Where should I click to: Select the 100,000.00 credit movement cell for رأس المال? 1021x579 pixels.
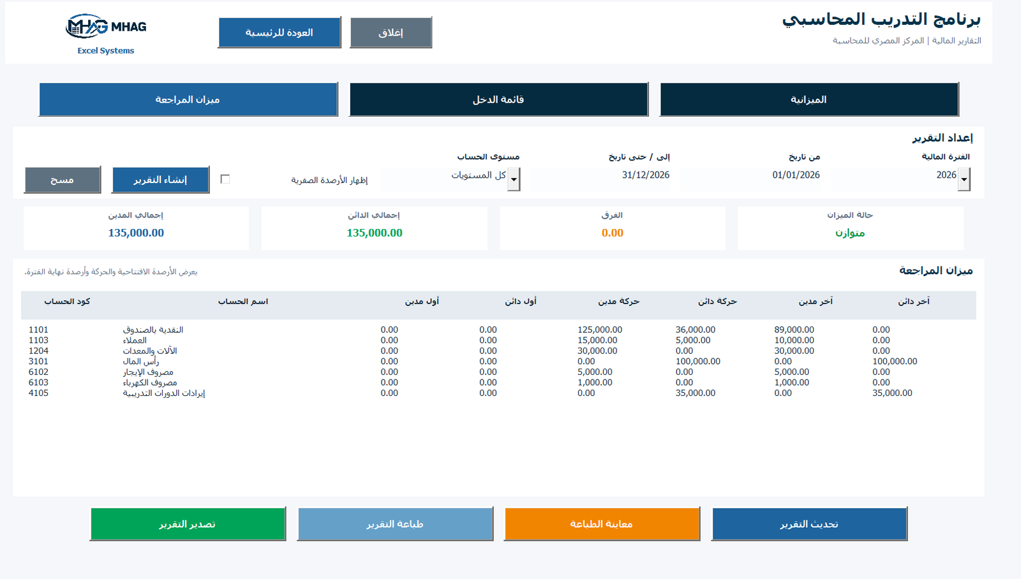(x=698, y=362)
